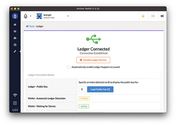Click the sidebar expand arrow icon
The height and width of the screenshot is (125, 176).
coord(15,103)
